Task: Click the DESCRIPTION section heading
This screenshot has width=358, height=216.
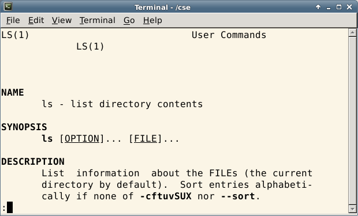Action: pos(33,161)
